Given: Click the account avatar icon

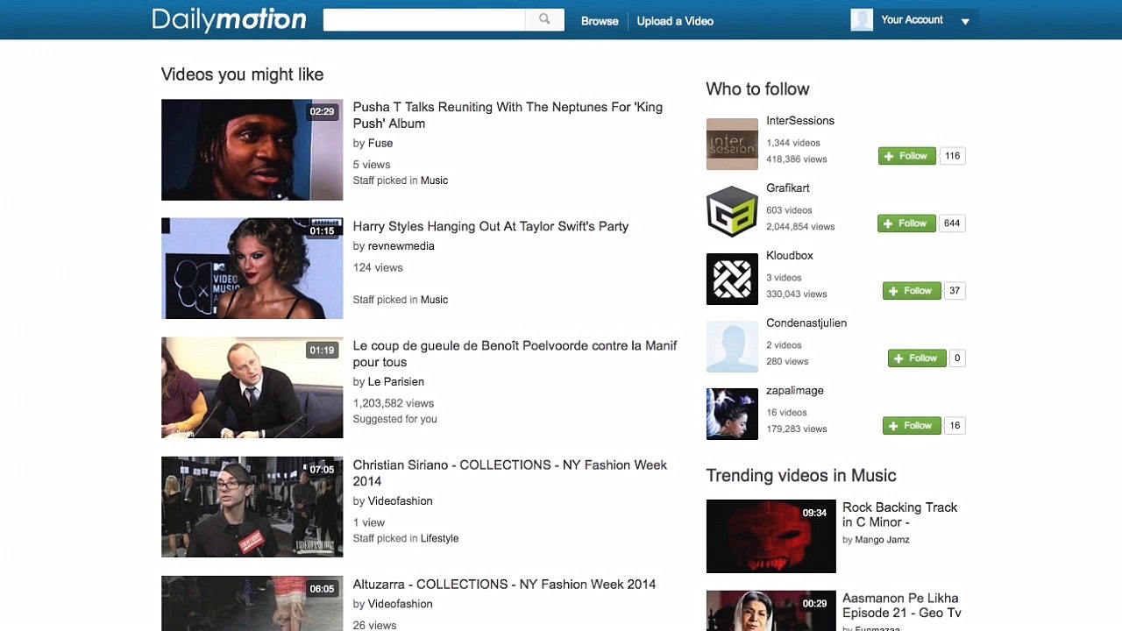Looking at the screenshot, I should [862, 19].
